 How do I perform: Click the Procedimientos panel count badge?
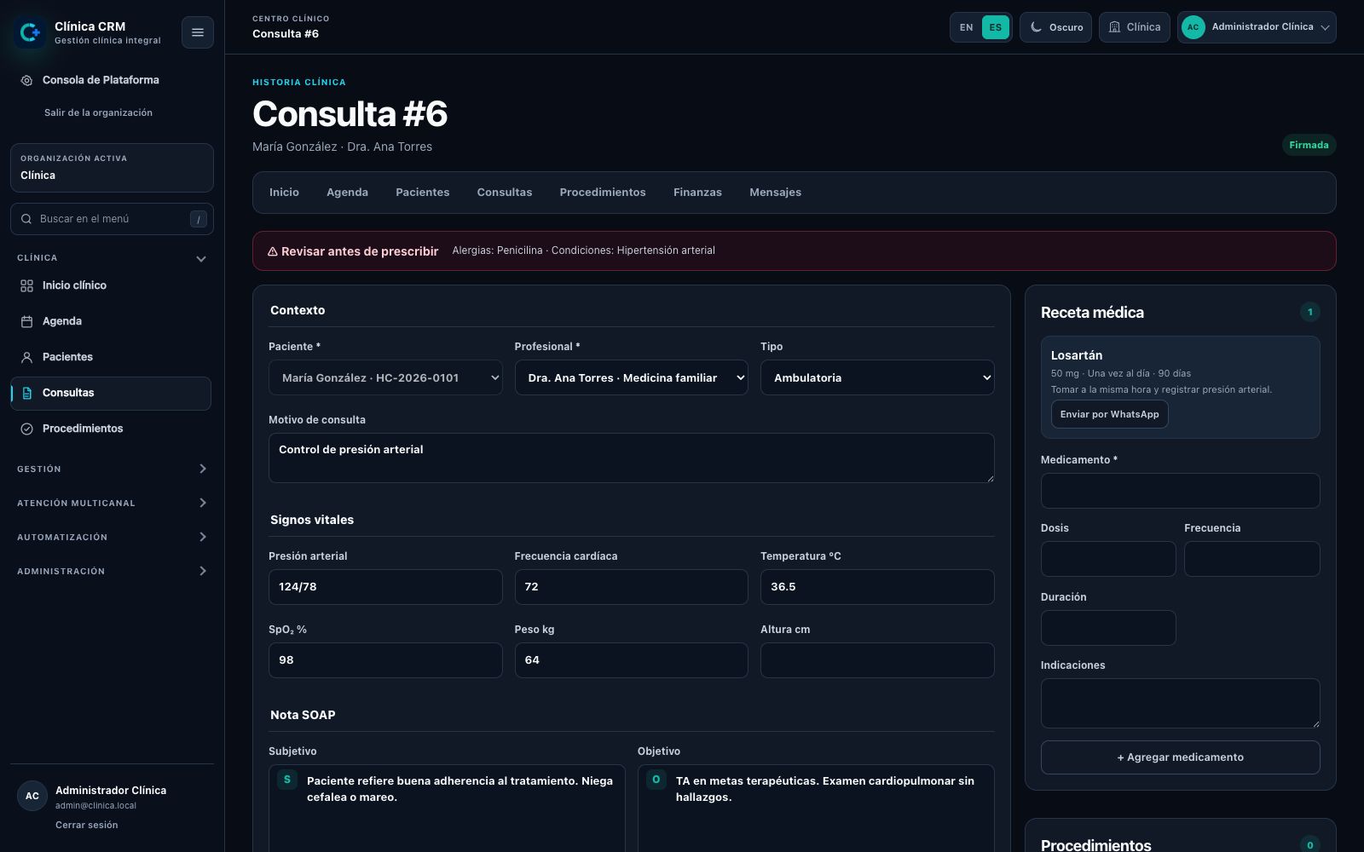(x=1309, y=845)
